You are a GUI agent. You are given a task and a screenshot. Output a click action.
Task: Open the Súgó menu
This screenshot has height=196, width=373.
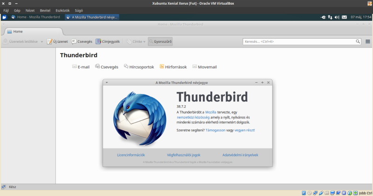[79, 10]
